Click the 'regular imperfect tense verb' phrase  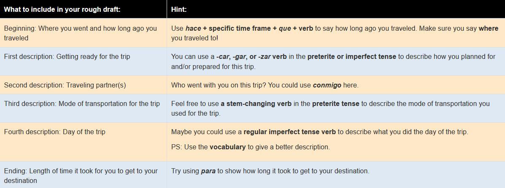coord(289,132)
